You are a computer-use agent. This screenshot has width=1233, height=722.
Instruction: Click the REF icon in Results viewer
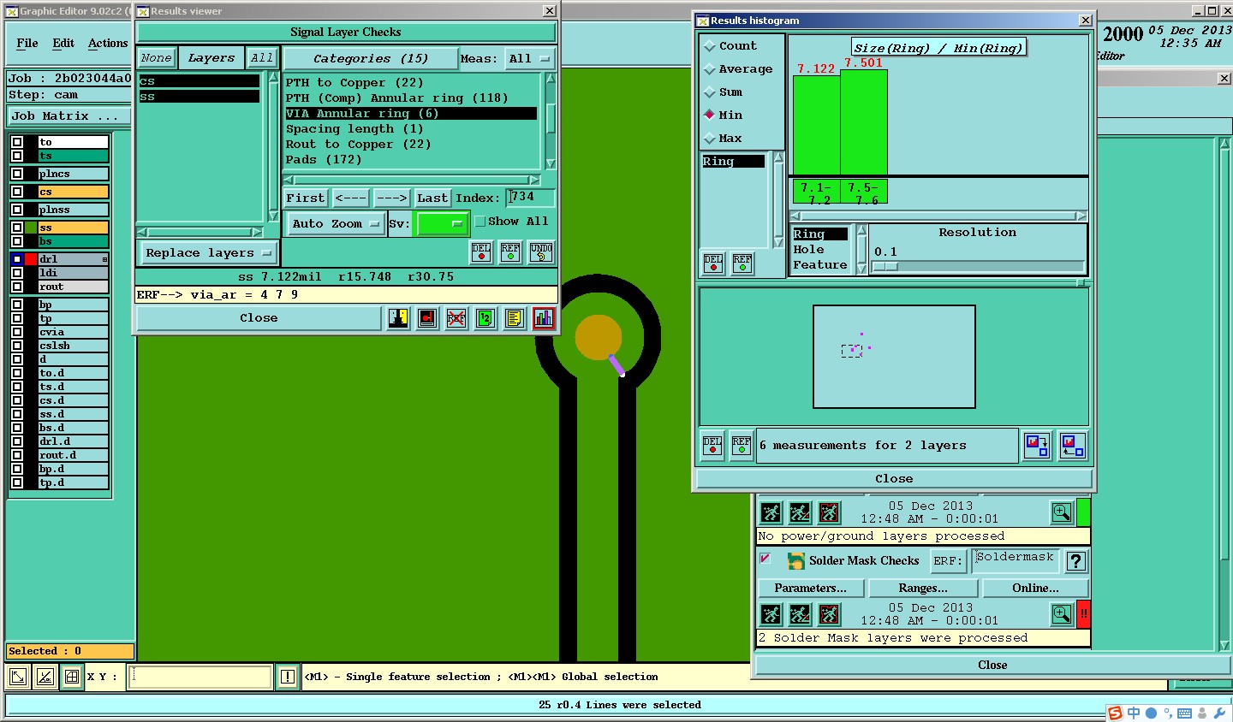[510, 252]
